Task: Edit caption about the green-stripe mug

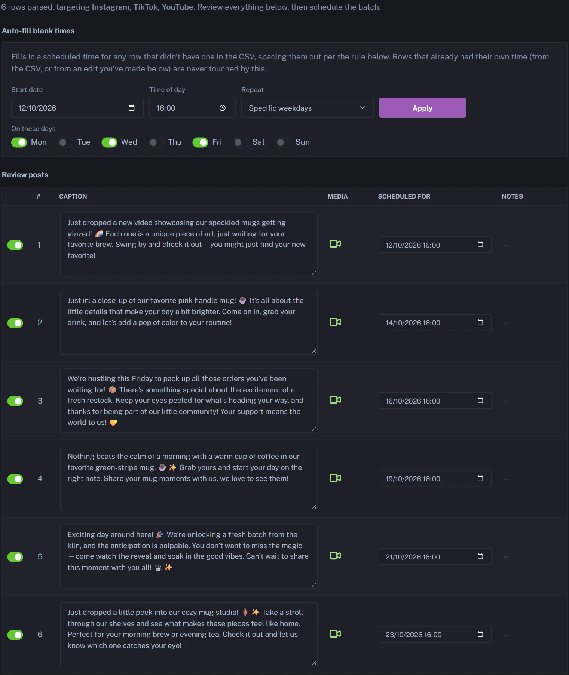Action: 189,478
